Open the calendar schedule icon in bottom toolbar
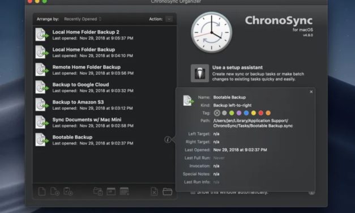Screen dimensions: 355x213 pos(125,191)
